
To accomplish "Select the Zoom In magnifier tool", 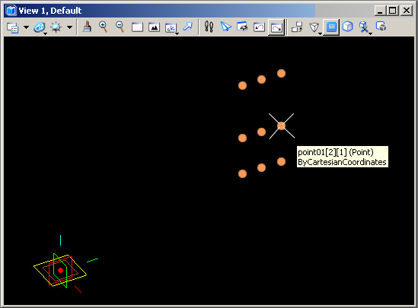I will 104,27.
